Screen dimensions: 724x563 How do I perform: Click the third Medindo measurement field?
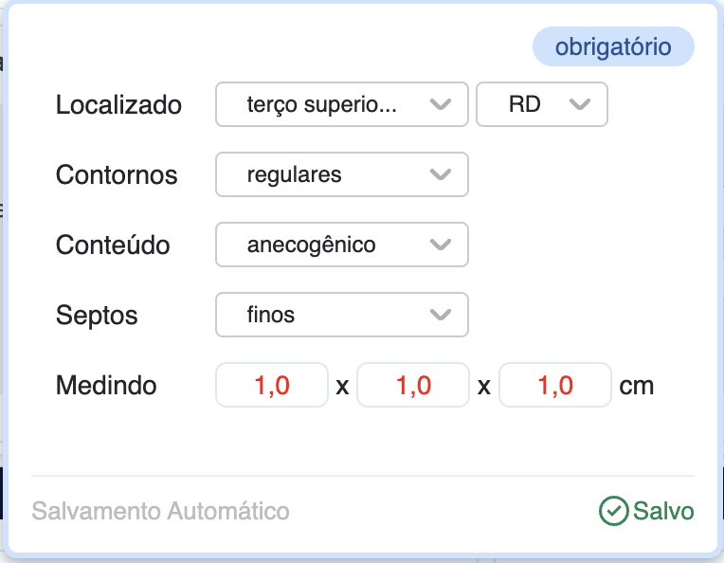pos(555,386)
